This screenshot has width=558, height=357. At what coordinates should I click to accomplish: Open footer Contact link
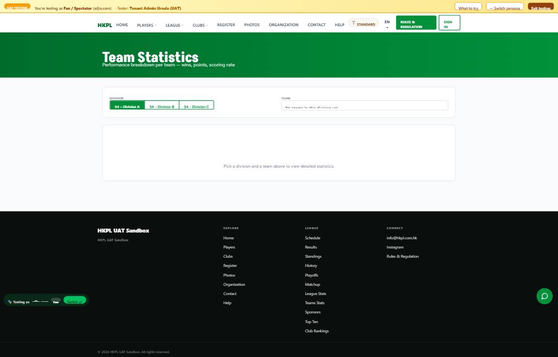pos(230,294)
